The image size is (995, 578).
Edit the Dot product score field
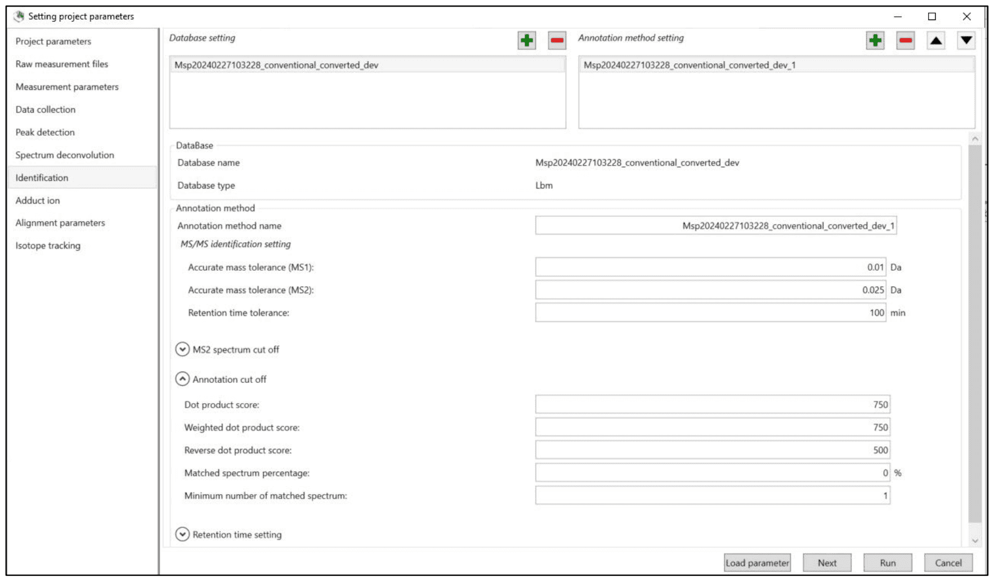click(x=712, y=404)
